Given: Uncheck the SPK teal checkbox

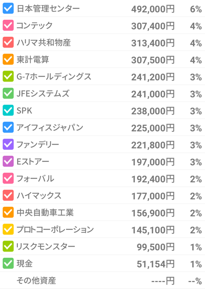Looking at the screenshot, I should (x=8, y=110).
